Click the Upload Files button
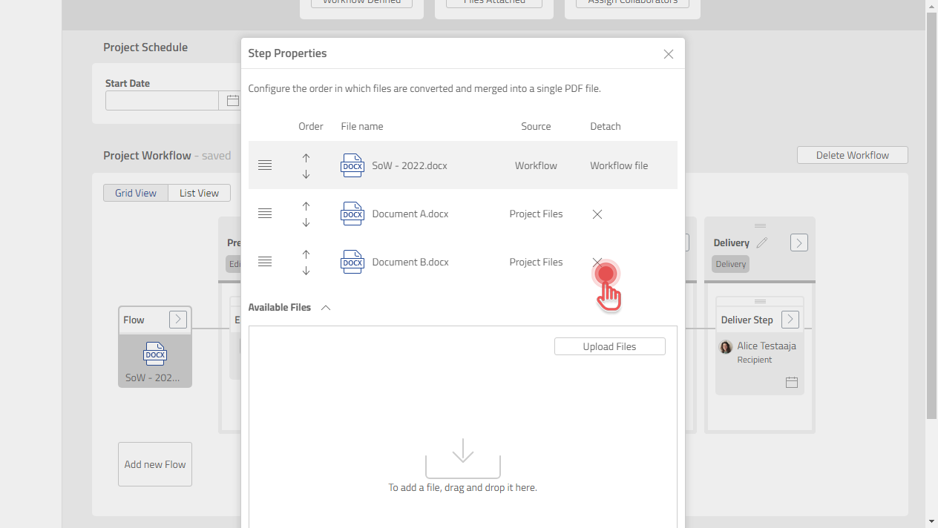This screenshot has height=528, width=938. click(609, 346)
